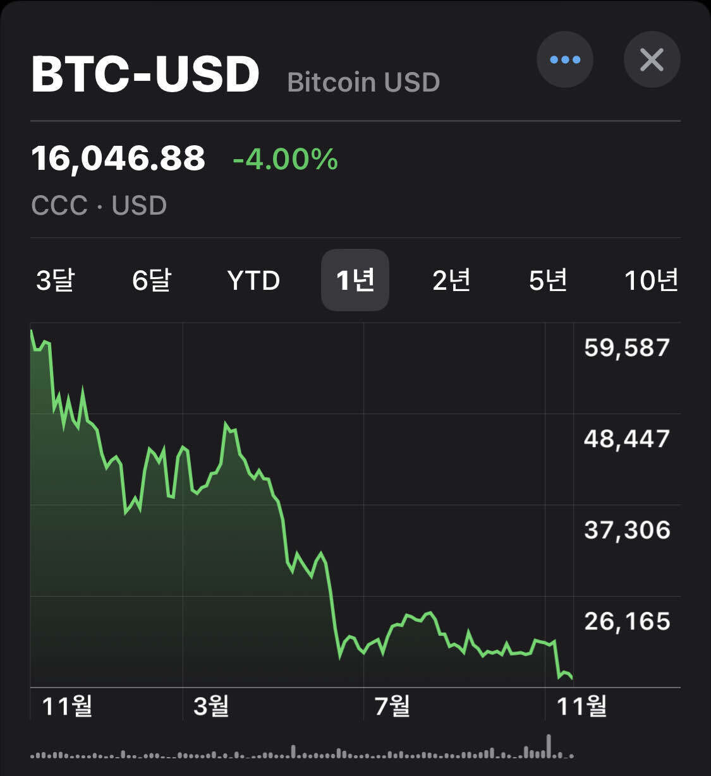Tap the BTC-USD ticker title
711x776 pixels.
145,75
